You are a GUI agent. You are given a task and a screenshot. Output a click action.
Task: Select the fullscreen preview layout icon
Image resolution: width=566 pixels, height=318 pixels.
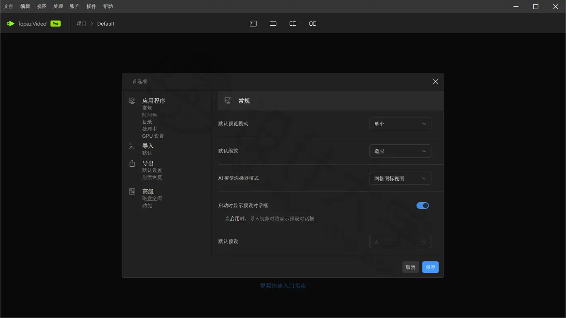[x=253, y=24]
